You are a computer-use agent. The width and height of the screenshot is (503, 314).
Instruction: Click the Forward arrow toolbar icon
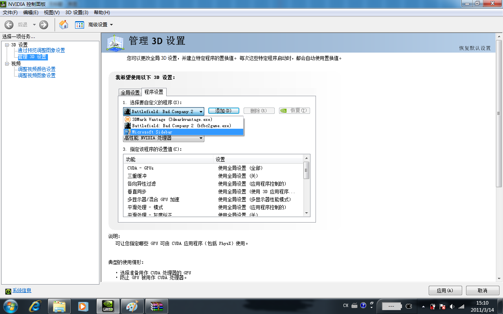(44, 25)
